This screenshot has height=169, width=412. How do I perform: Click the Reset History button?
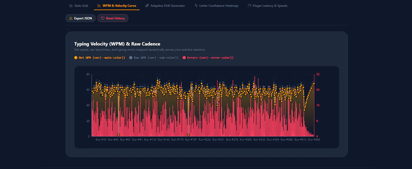[113, 18]
